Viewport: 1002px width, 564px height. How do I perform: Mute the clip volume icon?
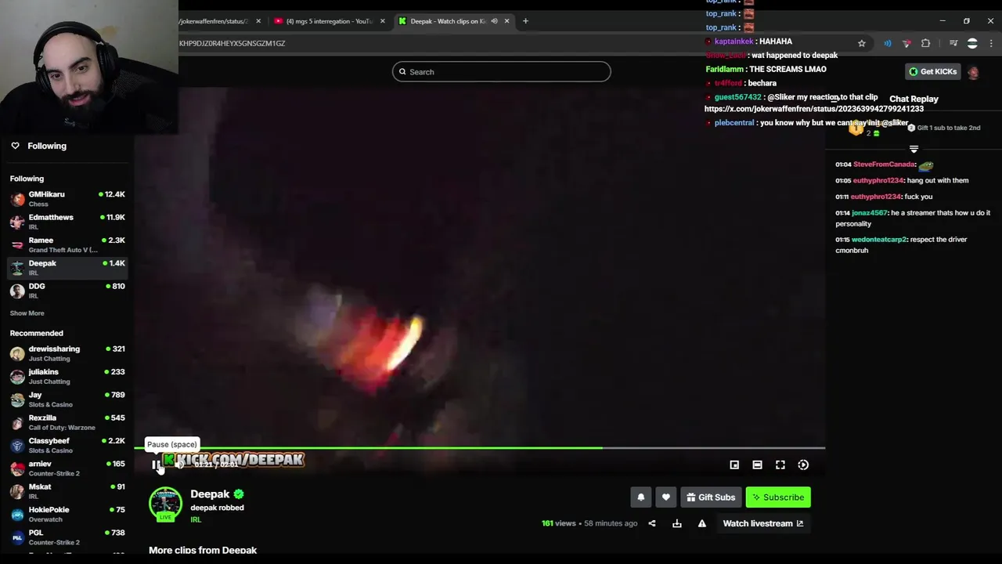[179, 465]
